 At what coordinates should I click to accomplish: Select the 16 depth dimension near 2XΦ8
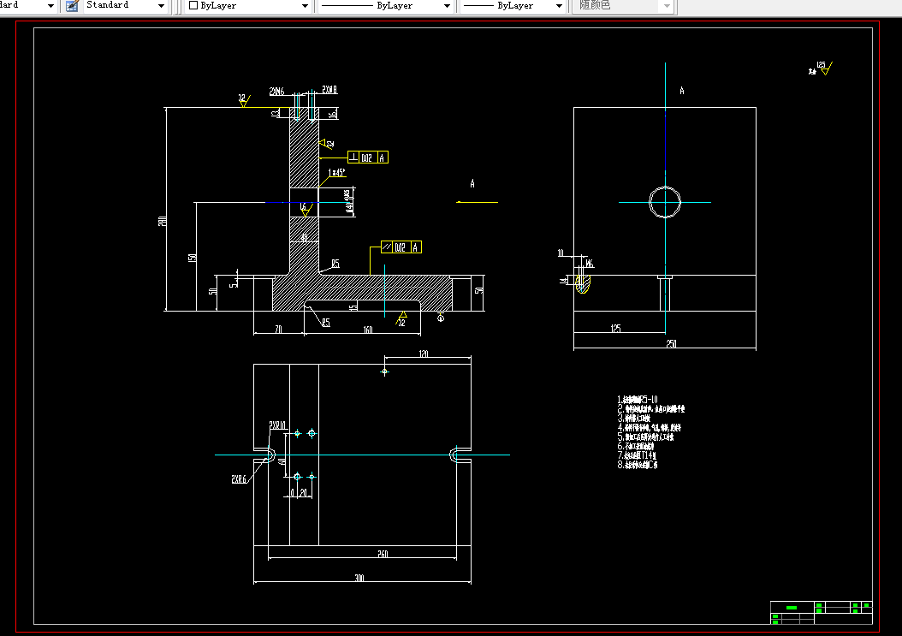[333, 114]
